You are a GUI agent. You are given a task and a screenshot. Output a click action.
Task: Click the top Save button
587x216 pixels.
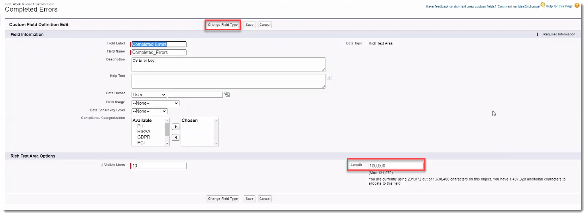tap(249, 25)
